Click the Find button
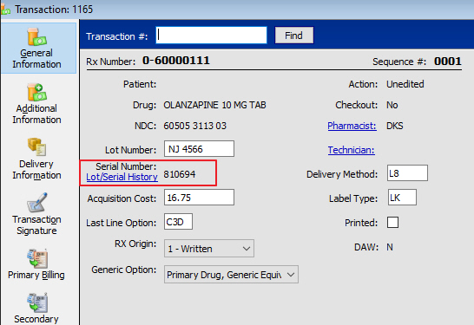 click(294, 36)
